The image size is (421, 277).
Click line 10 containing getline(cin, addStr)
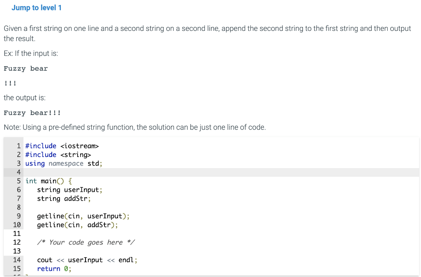[x=77, y=225]
